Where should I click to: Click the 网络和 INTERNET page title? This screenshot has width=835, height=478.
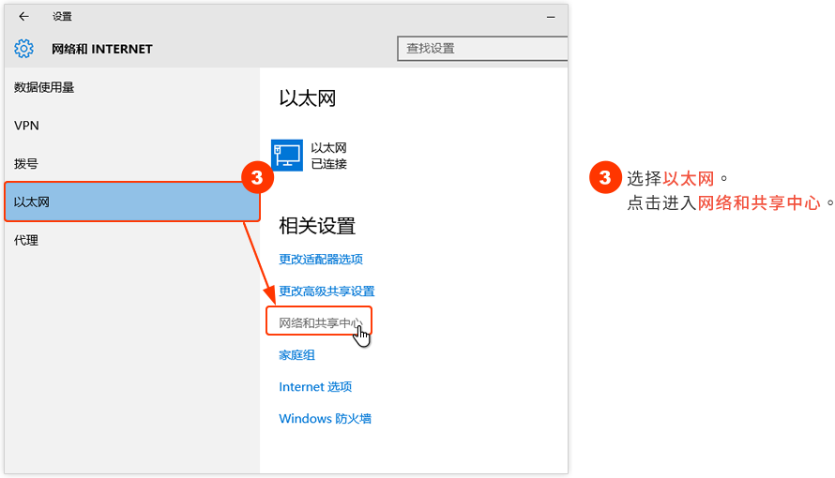(101, 49)
